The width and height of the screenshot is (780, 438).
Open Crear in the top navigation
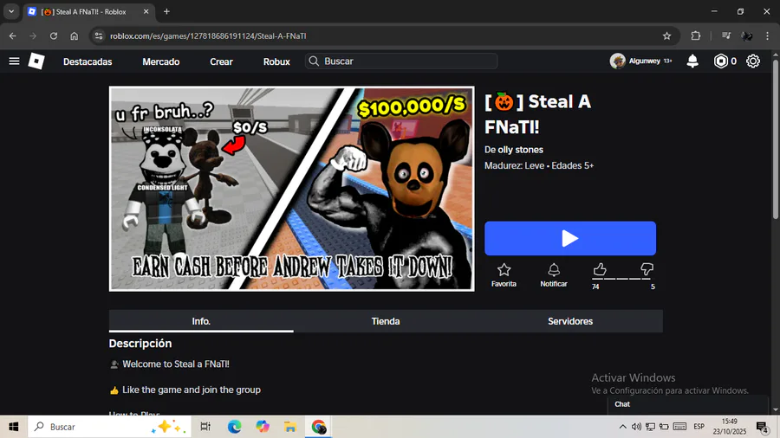click(221, 61)
